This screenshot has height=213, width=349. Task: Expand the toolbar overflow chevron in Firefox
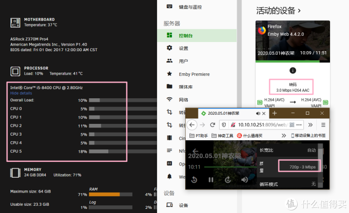311,125
